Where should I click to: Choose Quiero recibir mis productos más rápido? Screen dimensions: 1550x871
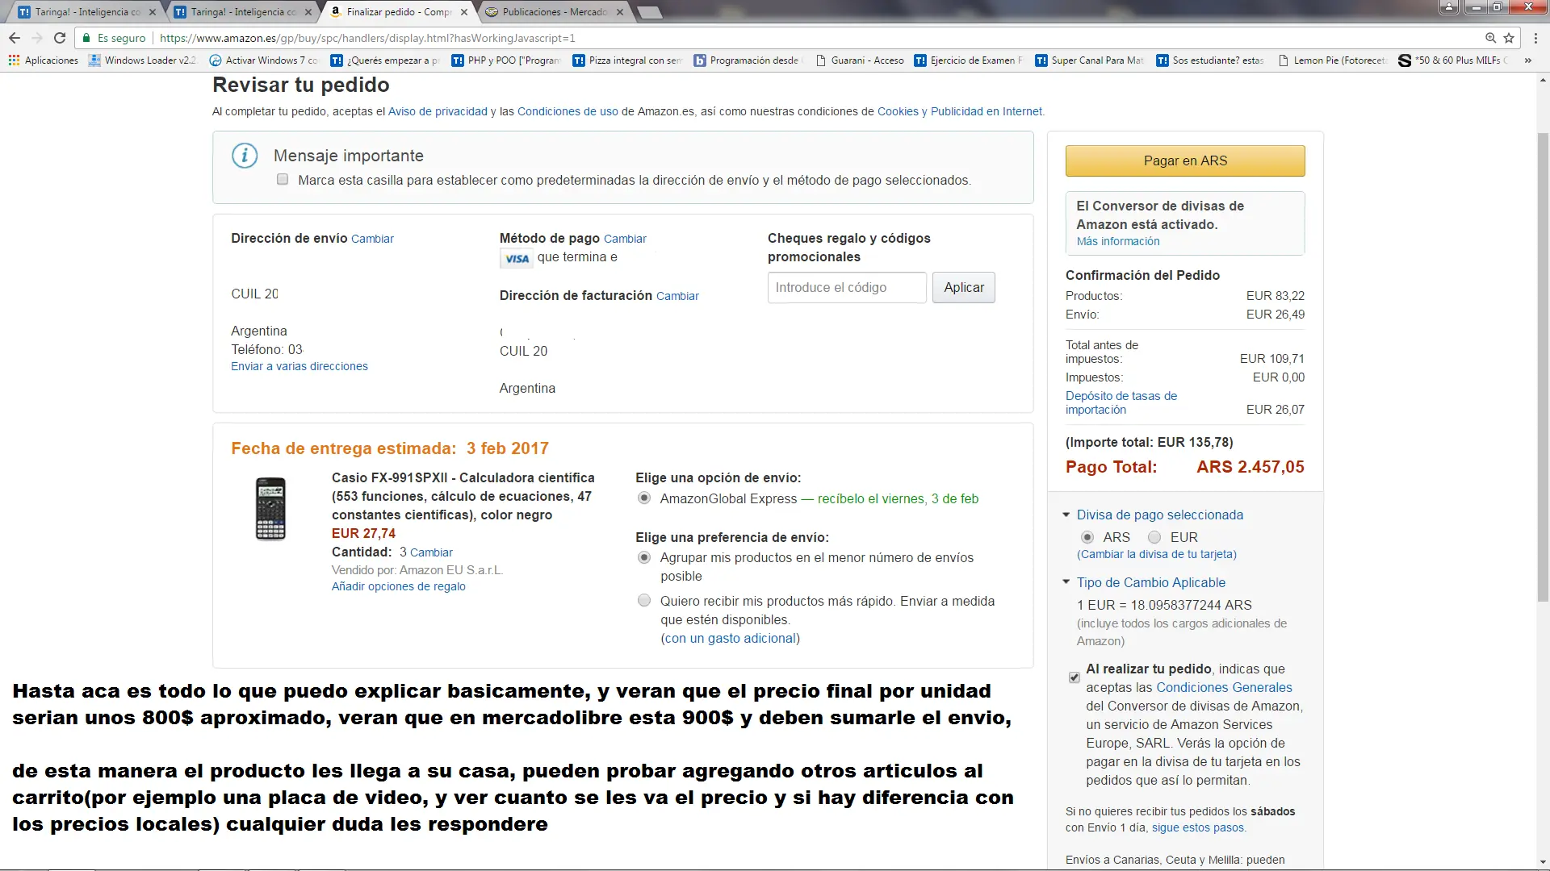pos(644,601)
